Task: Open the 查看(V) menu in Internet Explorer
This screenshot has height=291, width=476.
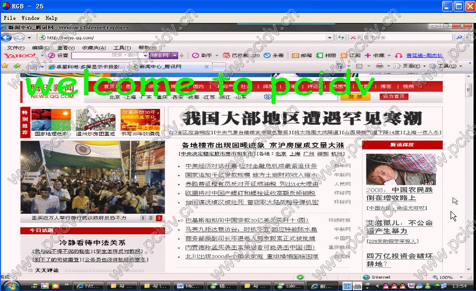Action: tap(66, 48)
